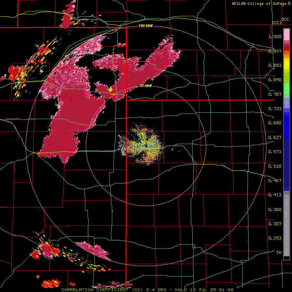The height and width of the screenshot is (292, 292).
Task: Click the KGLD station identifier in caption
Action: point(181,290)
